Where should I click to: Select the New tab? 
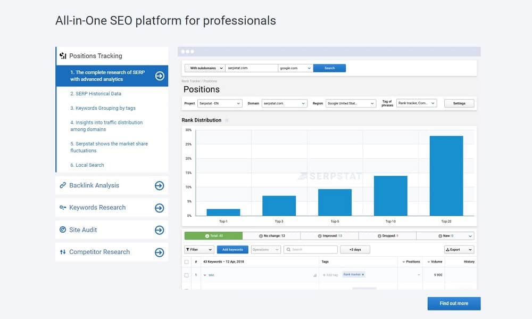pyautogui.click(x=445, y=236)
